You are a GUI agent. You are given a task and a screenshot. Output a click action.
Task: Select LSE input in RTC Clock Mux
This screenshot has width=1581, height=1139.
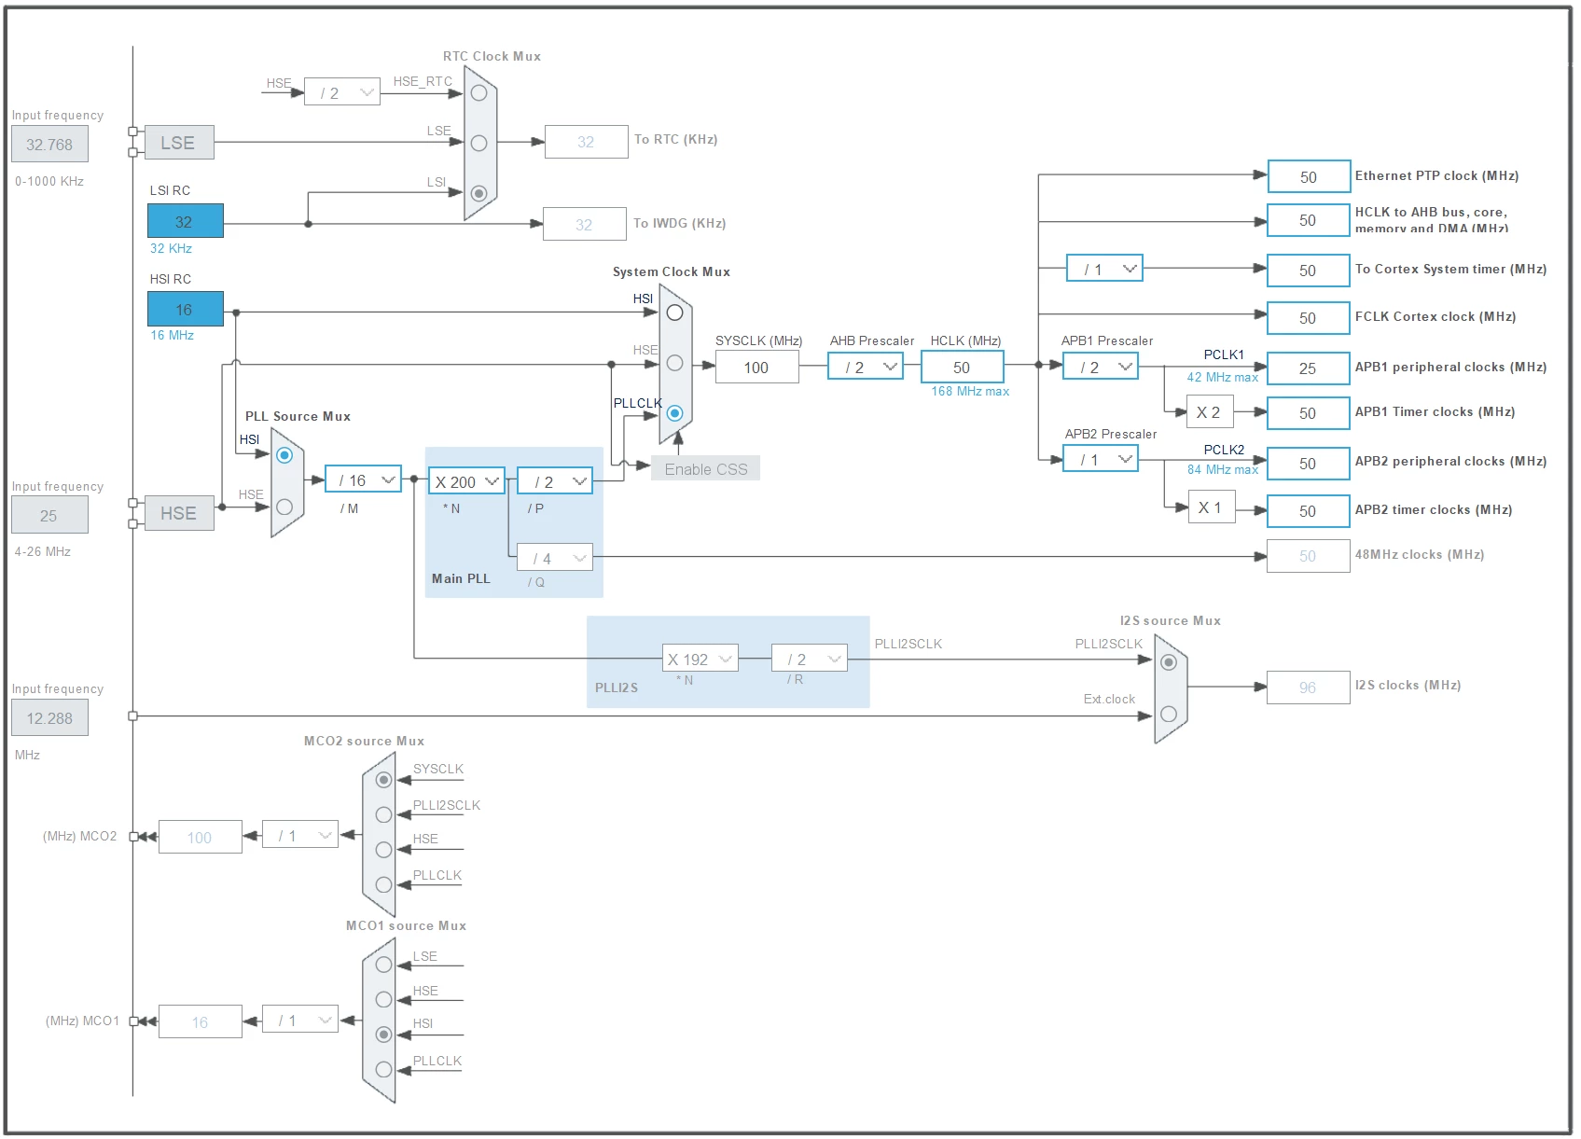point(478,143)
